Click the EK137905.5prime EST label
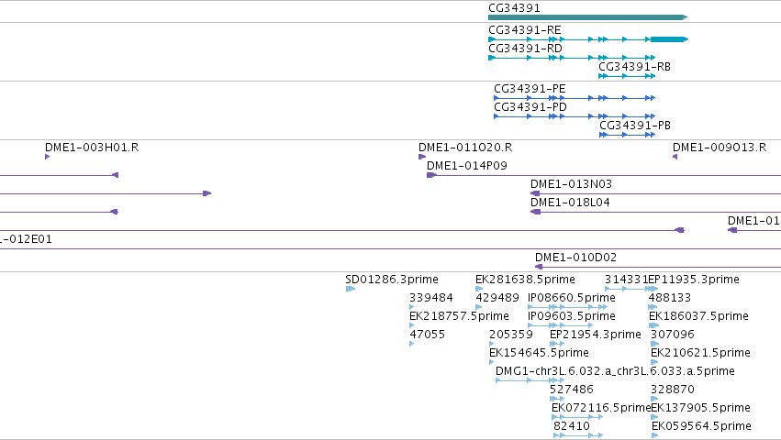The width and height of the screenshot is (781, 440). (x=701, y=408)
